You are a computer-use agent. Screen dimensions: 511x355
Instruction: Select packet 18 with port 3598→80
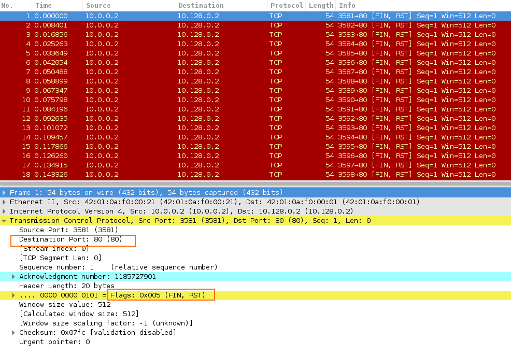[x=255, y=175]
